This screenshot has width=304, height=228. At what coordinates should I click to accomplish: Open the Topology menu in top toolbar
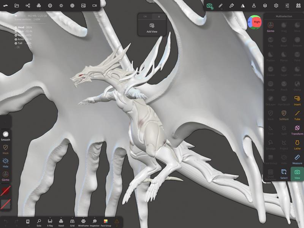(39, 6)
